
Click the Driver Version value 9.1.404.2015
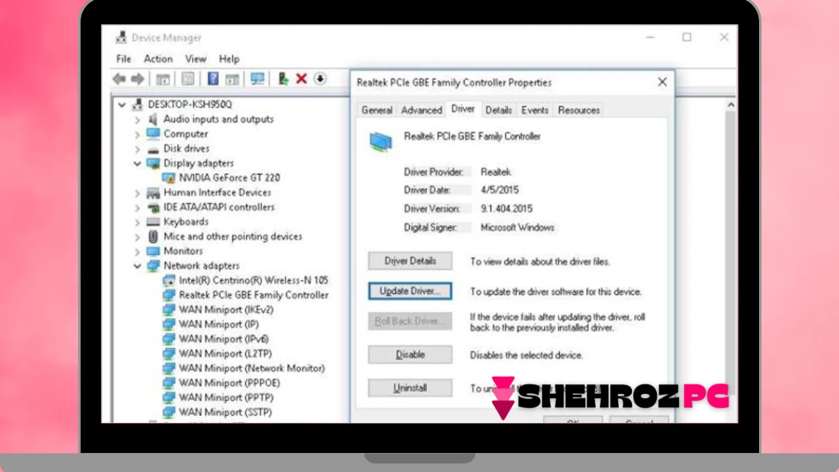pyautogui.click(x=507, y=209)
